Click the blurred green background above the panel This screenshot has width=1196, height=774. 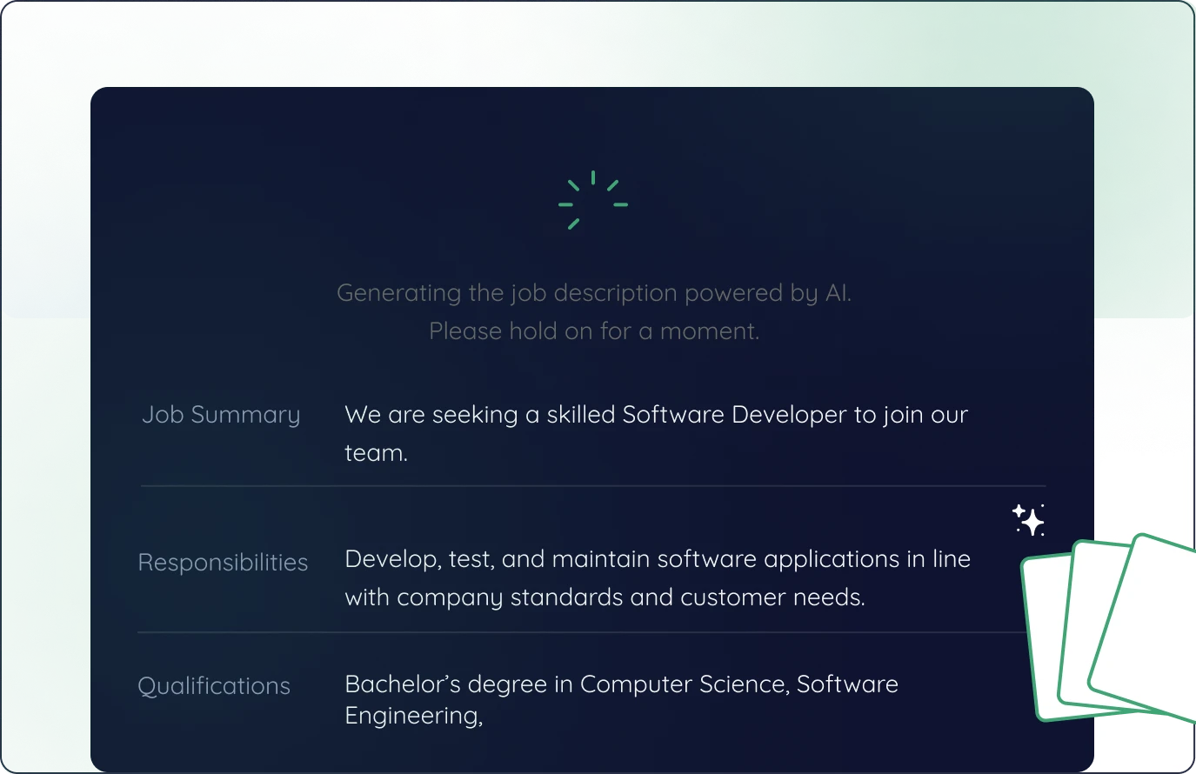coord(591,43)
